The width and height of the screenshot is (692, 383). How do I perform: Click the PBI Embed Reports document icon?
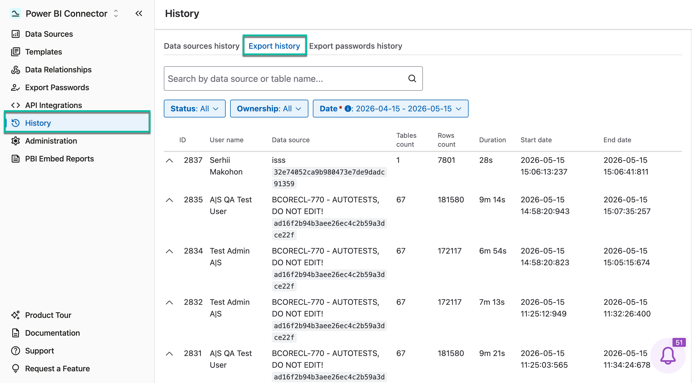tap(16, 159)
